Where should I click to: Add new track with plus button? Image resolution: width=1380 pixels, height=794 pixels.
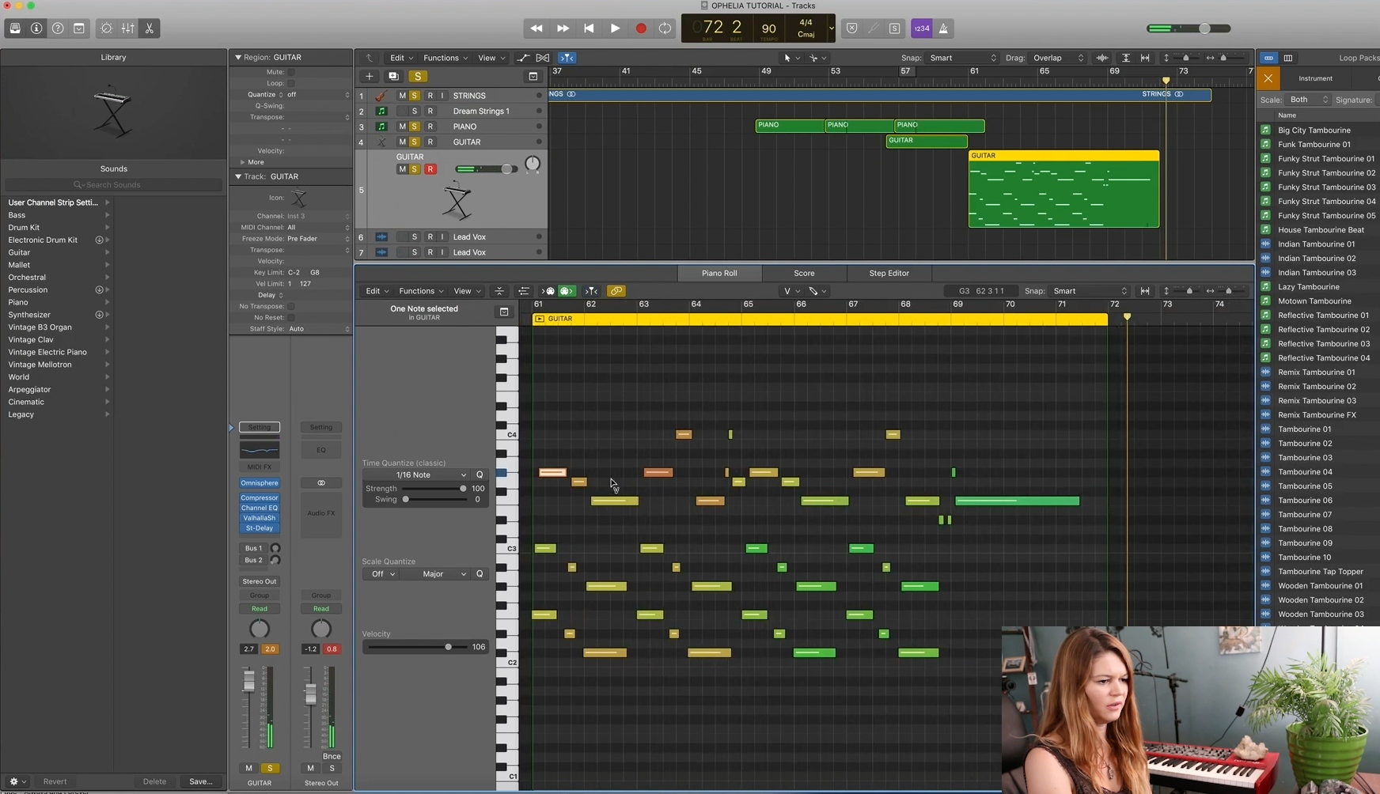point(369,77)
